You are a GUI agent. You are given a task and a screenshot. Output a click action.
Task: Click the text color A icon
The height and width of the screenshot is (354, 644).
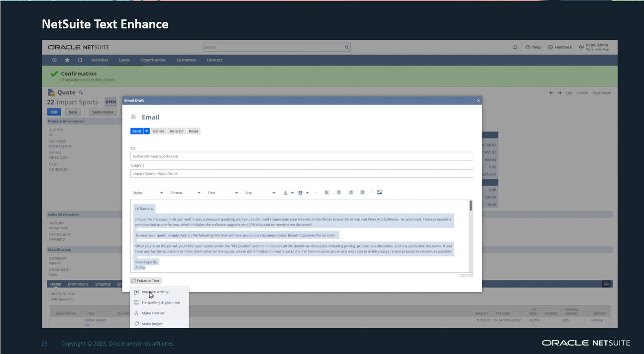point(286,193)
